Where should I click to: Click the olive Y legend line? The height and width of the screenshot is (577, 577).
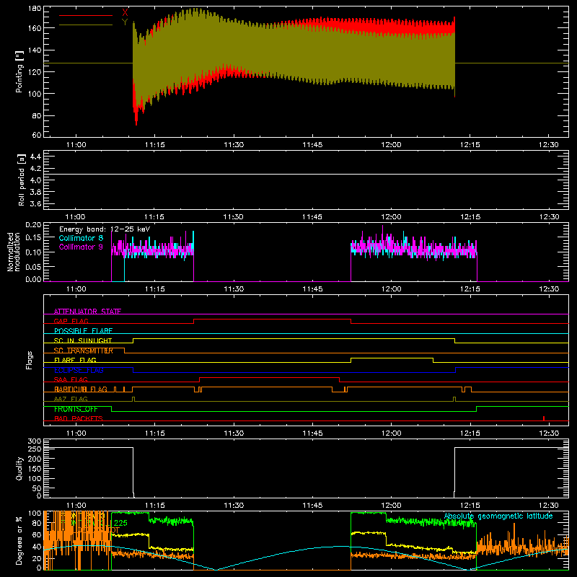(86, 25)
